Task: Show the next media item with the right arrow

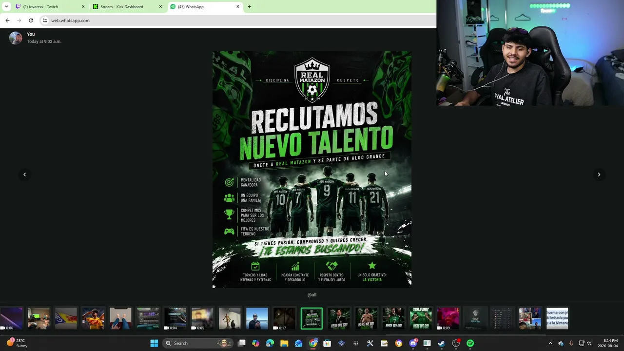Action: [x=599, y=175]
